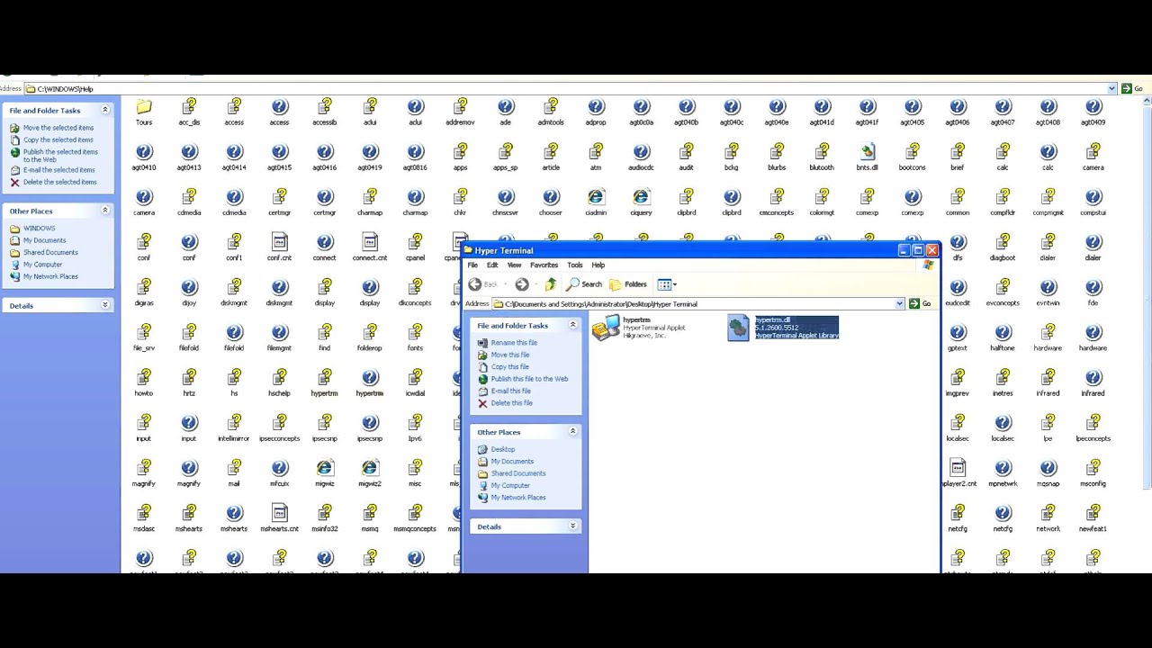Select bnts.dll file icon
The image size is (1152, 648).
[867, 152]
